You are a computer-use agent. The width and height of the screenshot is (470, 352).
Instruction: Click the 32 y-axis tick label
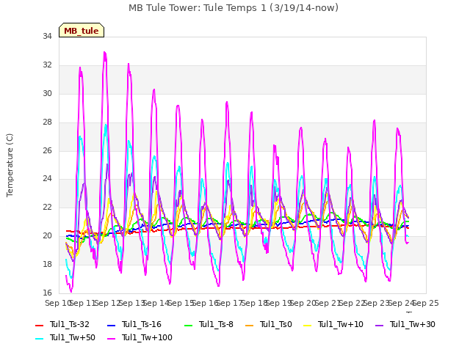(47, 65)
